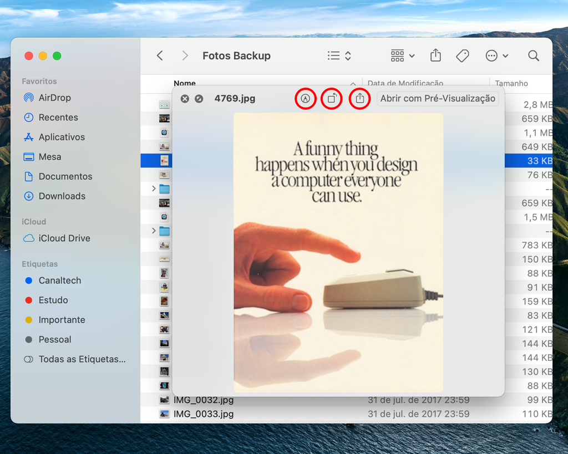
Task: Click the 159 KB size cell
Action: click(537, 302)
